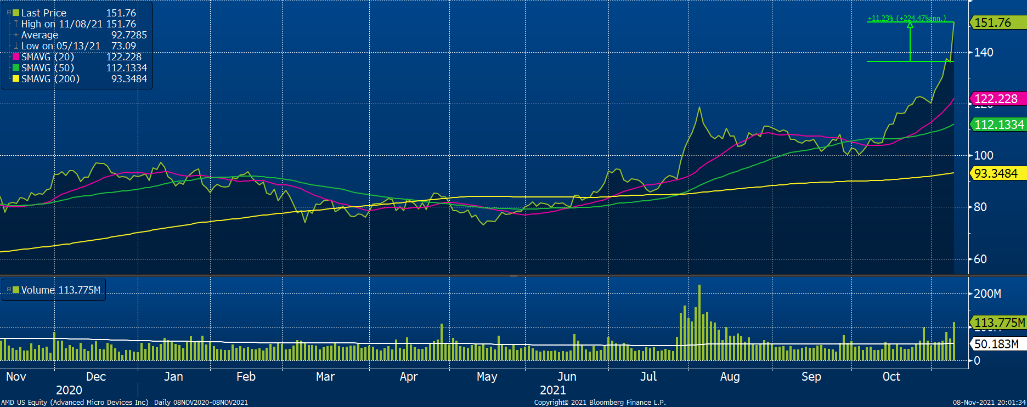The width and height of the screenshot is (1027, 407).
Task: Click the Average value 92.7285 in legend
Action: (129, 35)
